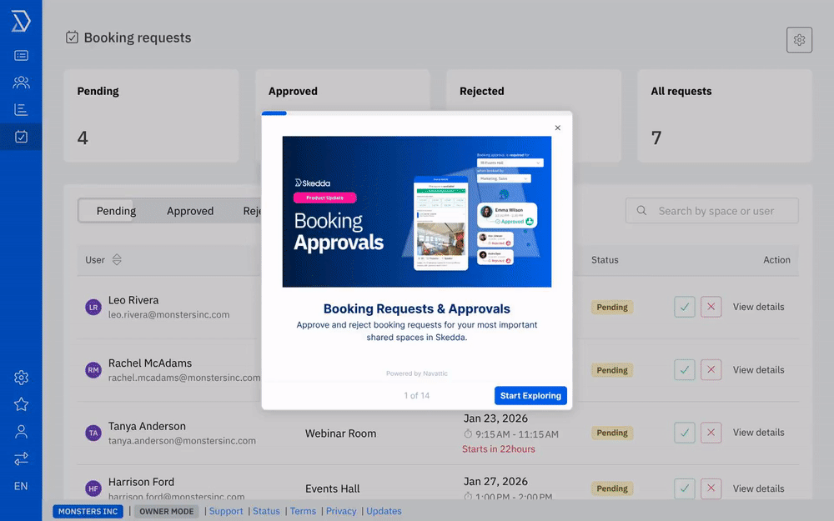Image resolution: width=834 pixels, height=521 pixels.
Task: Focus the Search by space or user field
Action: coord(711,211)
